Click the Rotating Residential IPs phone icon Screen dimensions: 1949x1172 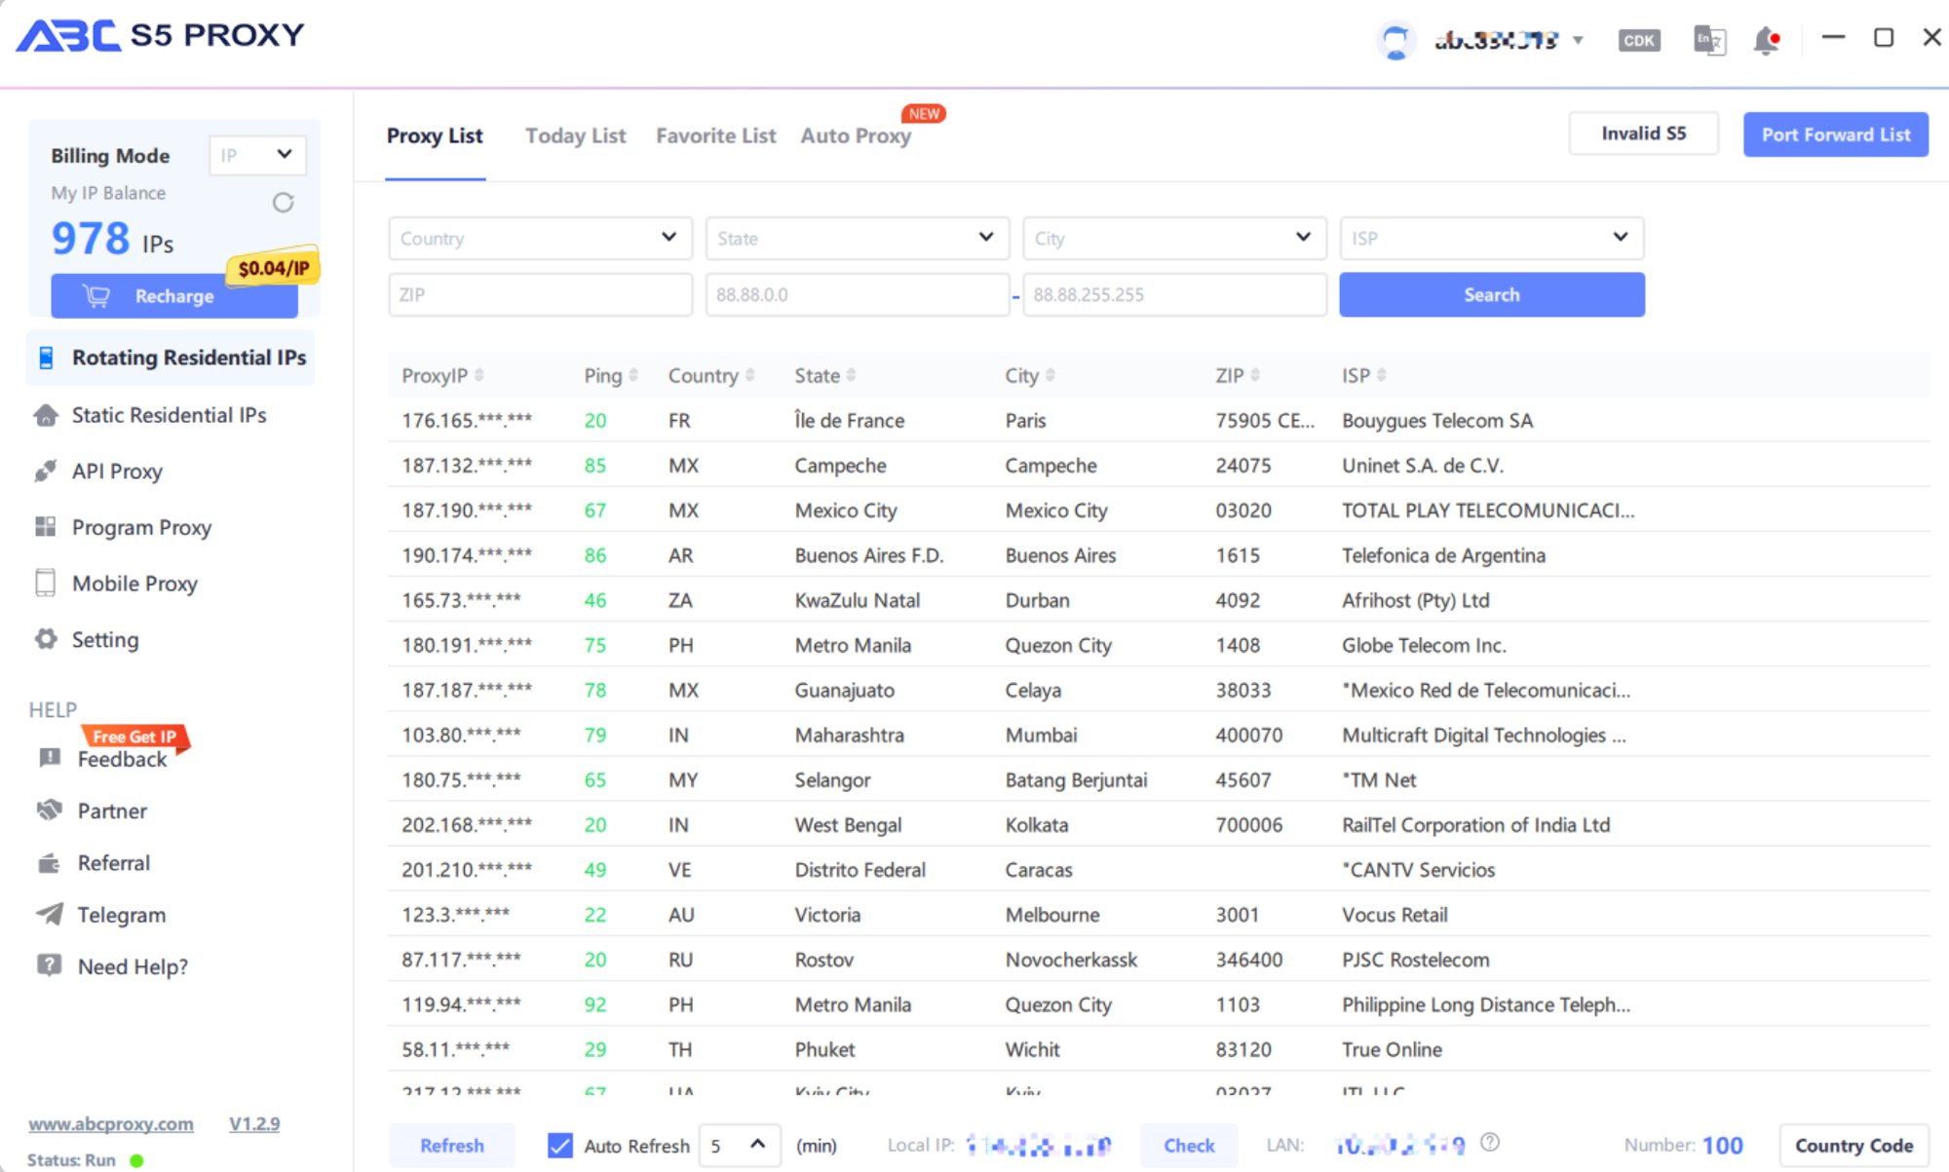[46, 358]
